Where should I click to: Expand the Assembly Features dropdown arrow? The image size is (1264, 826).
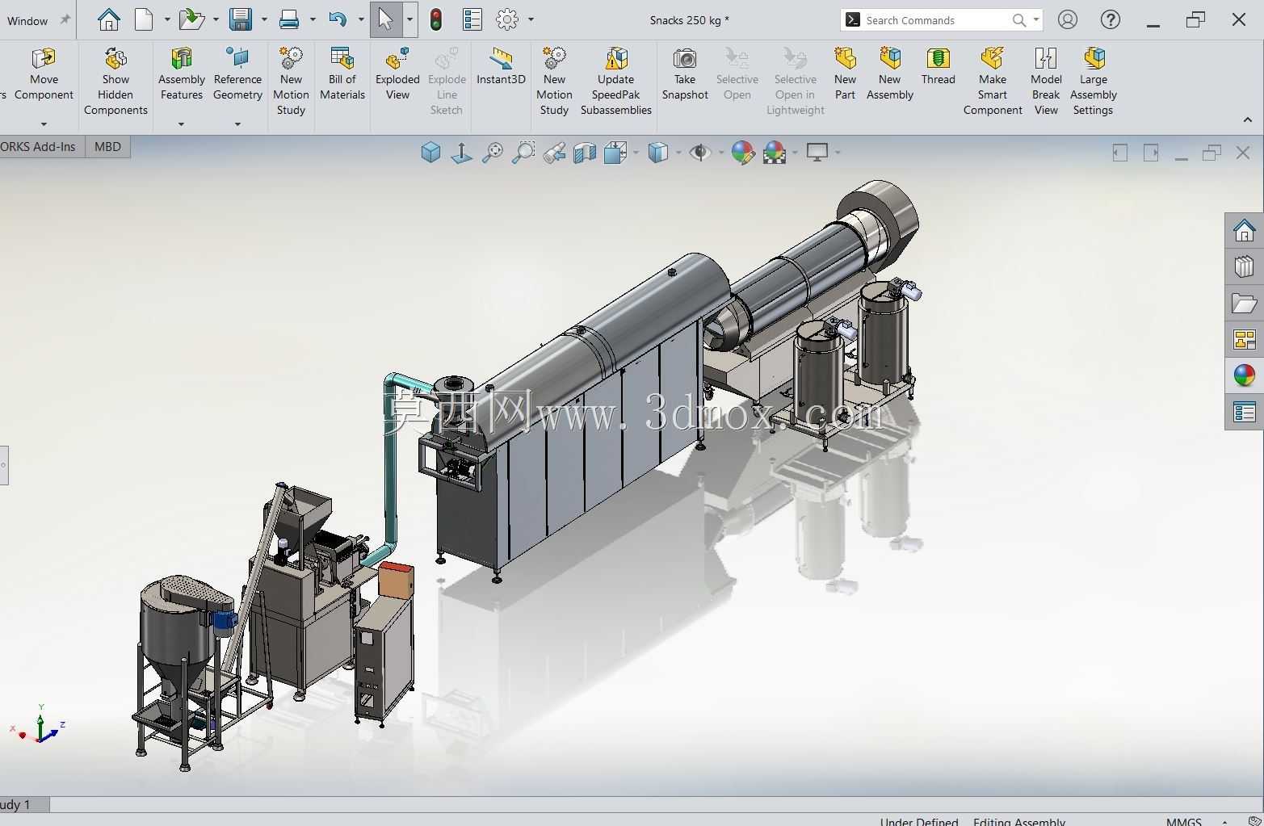(181, 124)
